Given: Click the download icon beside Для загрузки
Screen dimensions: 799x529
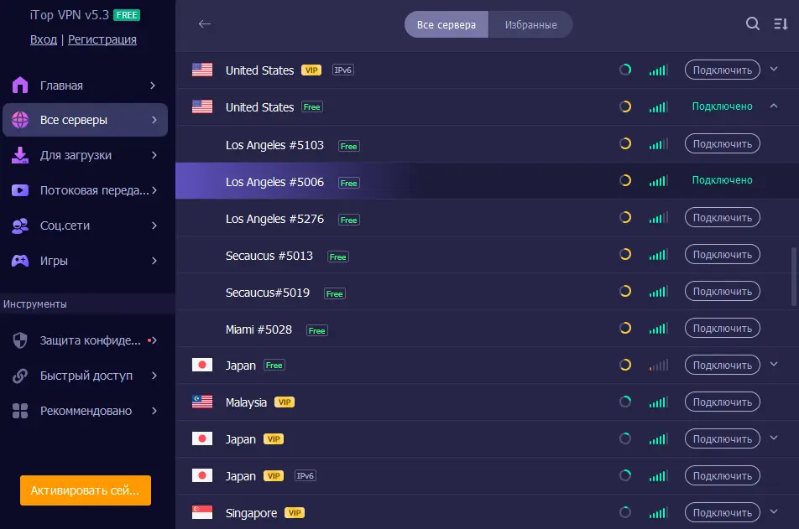Looking at the screenshot, I should [21, 155].
